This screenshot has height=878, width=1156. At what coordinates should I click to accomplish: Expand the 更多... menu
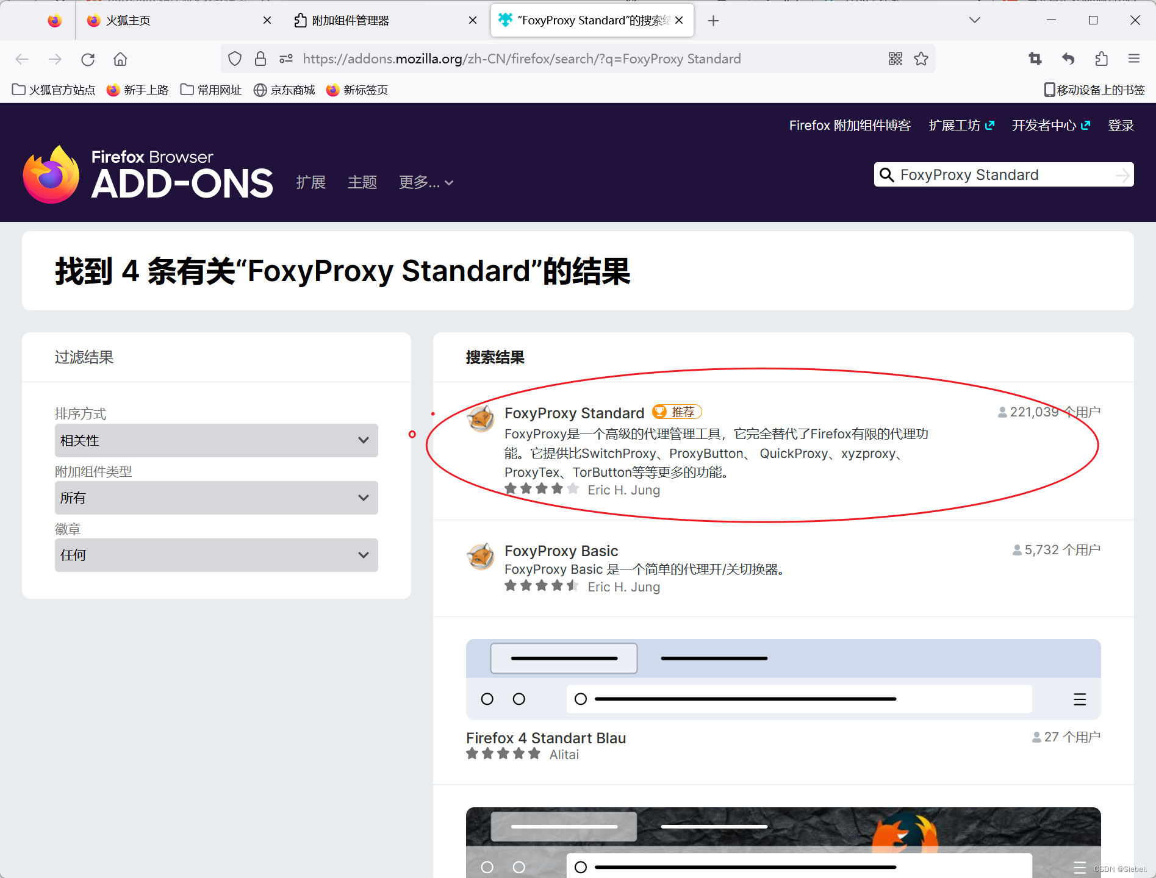[426, 182]
